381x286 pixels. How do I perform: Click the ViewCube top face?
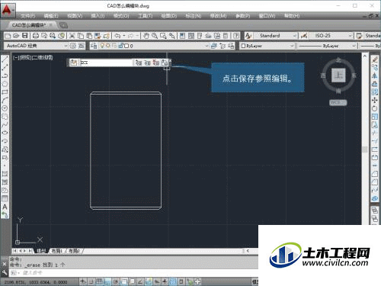tap(338, 76)
